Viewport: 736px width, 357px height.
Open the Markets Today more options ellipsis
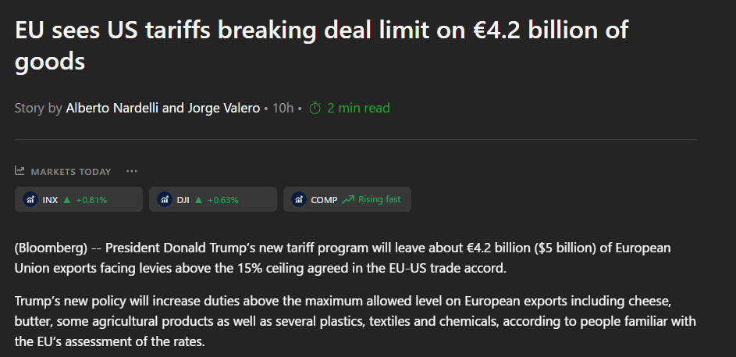tap(132, 171)
